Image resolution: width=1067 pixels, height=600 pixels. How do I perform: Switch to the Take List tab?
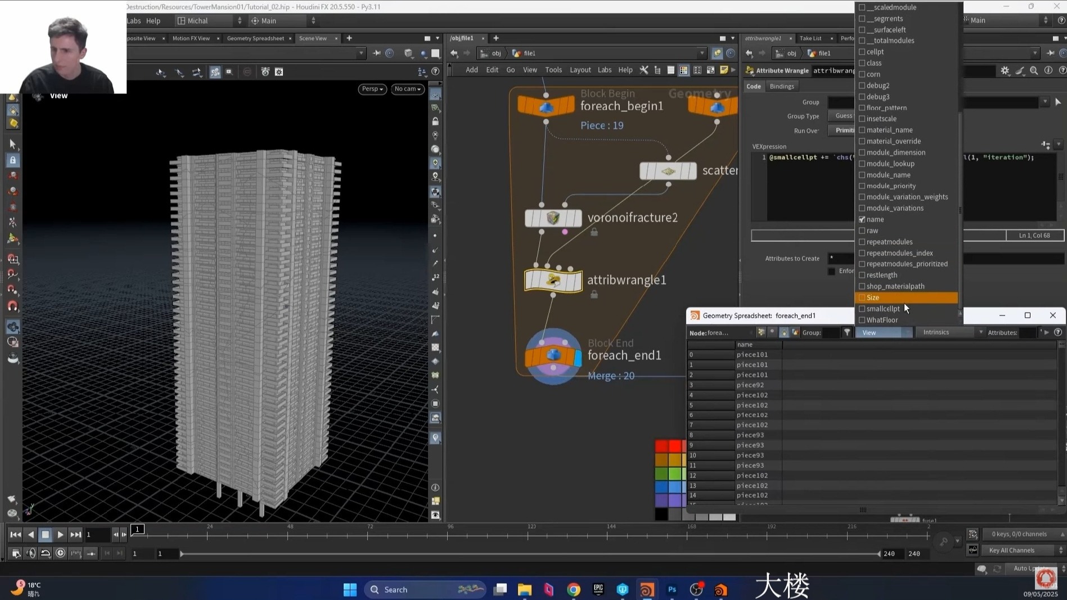pyautogui.click(x=811, y=38)
